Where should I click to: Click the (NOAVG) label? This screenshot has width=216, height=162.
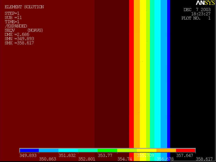pos(35,30)
